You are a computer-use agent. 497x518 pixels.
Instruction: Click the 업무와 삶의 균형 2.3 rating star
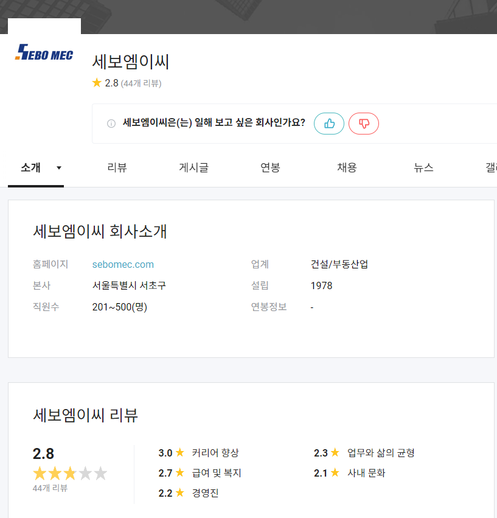click(x=335, y=452)
